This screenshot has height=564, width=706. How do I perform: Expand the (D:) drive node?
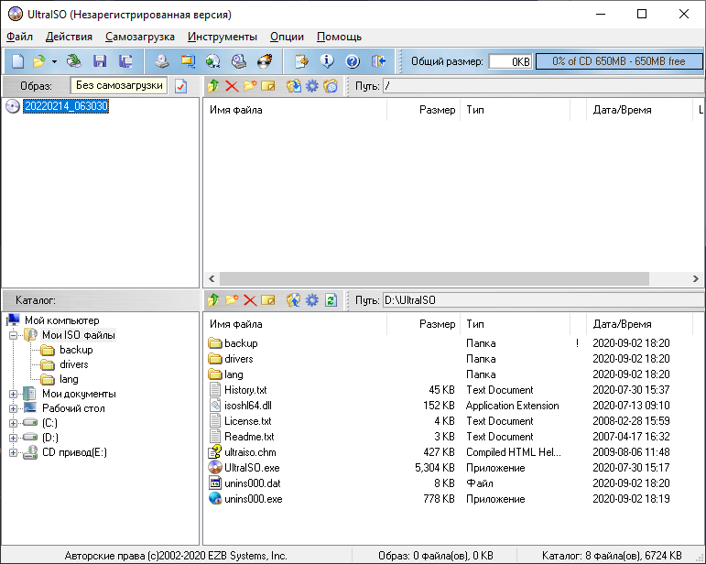coord(13,438)
